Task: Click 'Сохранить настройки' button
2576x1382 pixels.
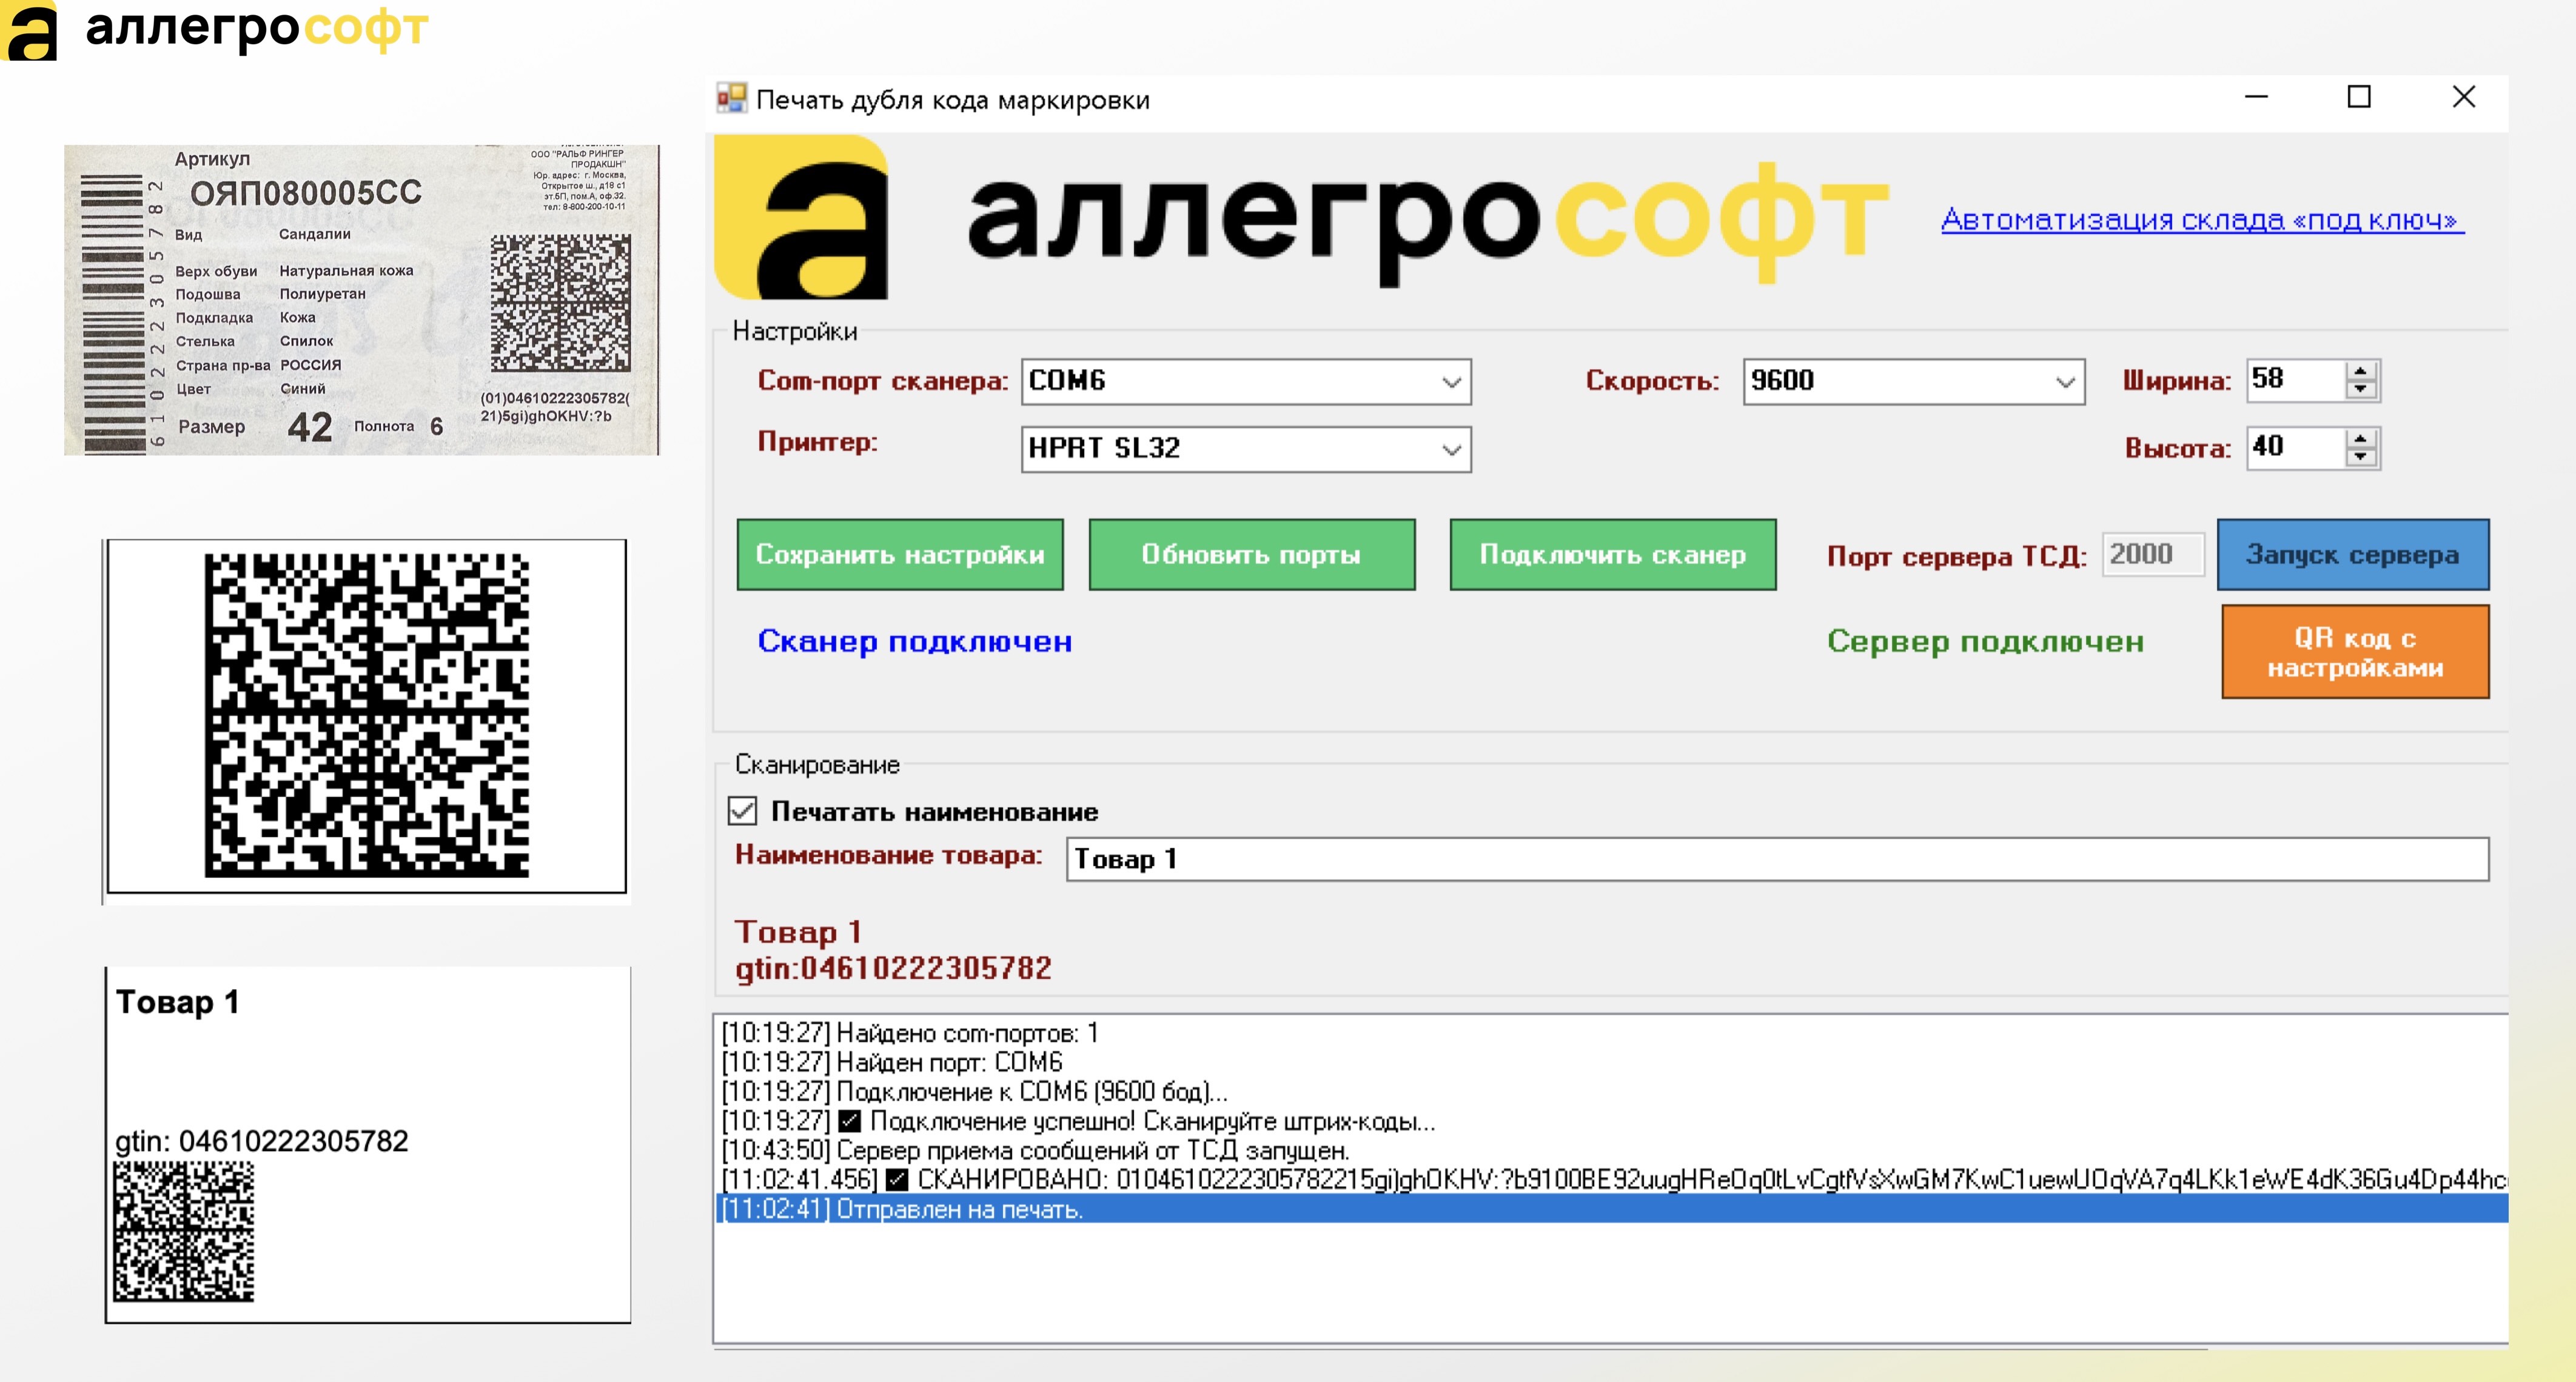Action: pos(900,555)
